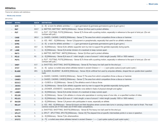Click back hooks RS in MILE row
The image size is (163, 122).
point(35,57)
